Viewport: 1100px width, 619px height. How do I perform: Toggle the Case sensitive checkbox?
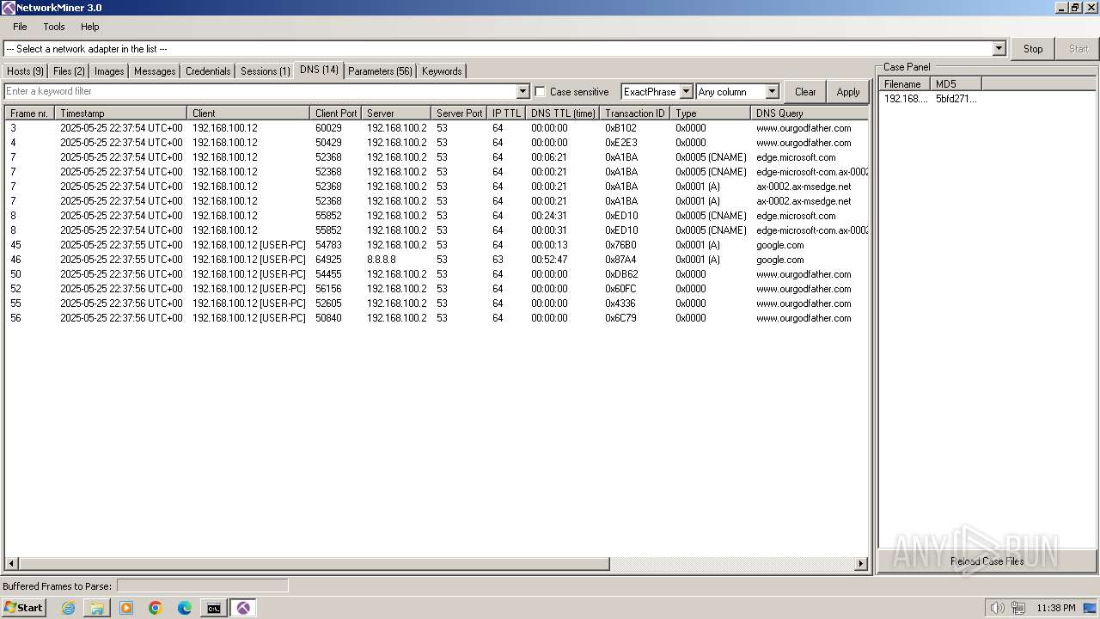540,92
